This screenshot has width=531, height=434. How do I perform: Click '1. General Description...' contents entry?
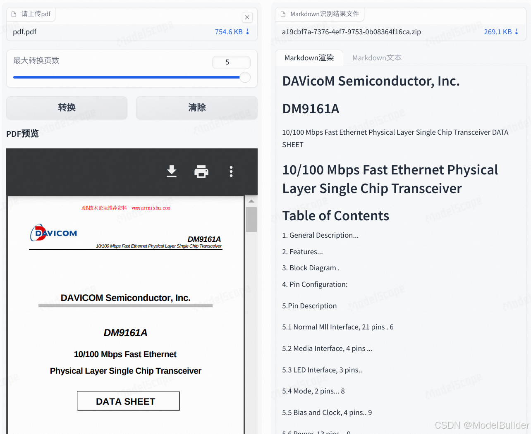tap(320, 235)
